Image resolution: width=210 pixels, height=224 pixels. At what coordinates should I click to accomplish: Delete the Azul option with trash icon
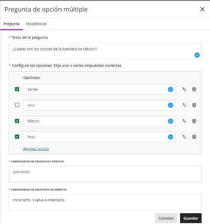pos(194,105)
